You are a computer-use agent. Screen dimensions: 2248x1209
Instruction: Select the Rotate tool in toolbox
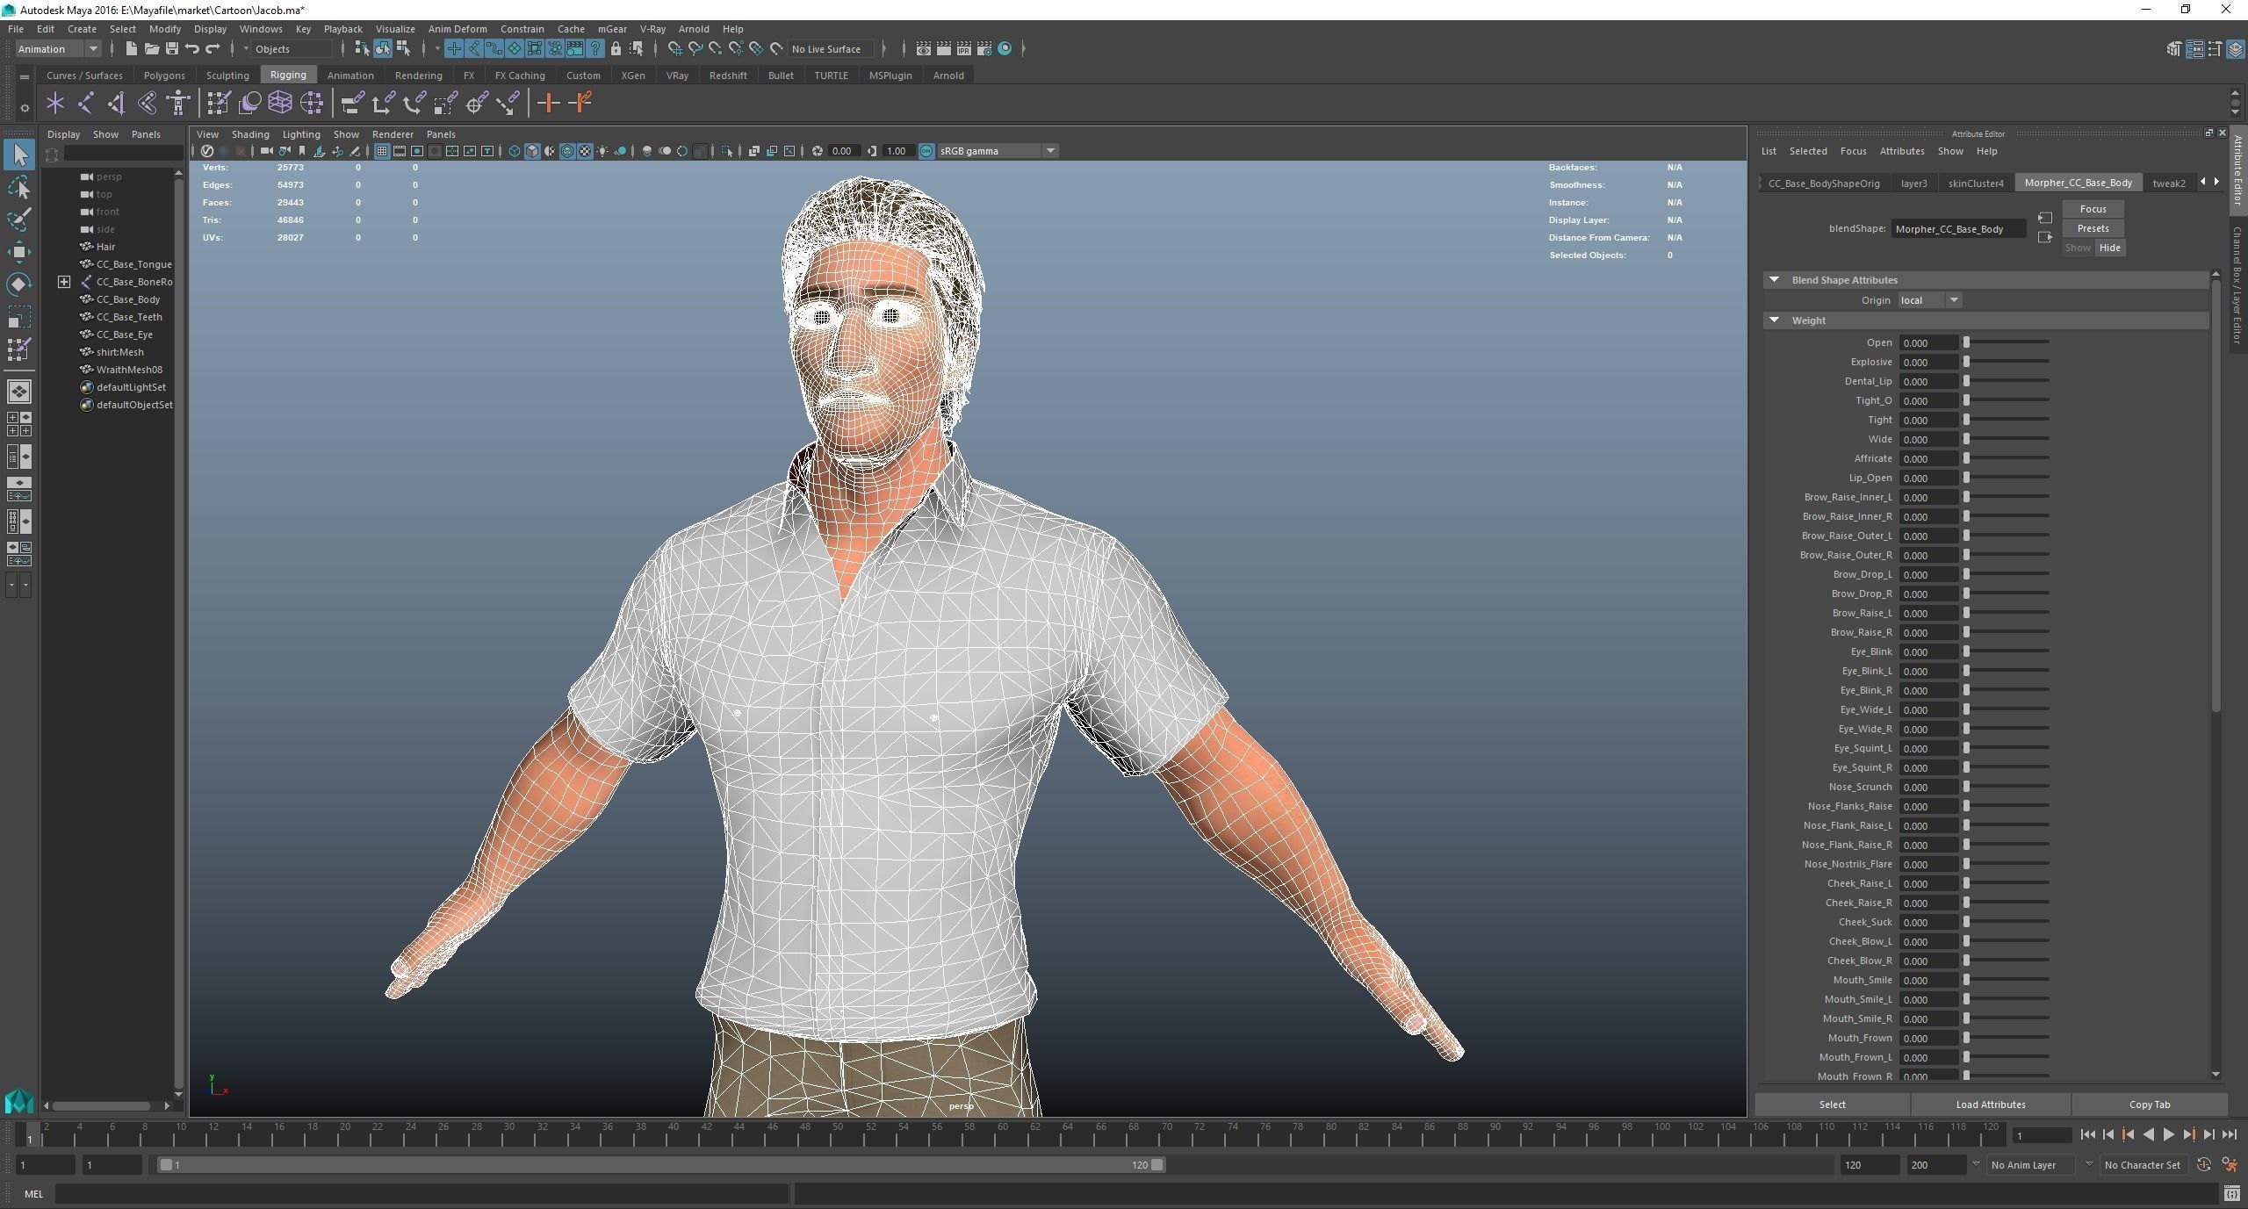point(19,284)
